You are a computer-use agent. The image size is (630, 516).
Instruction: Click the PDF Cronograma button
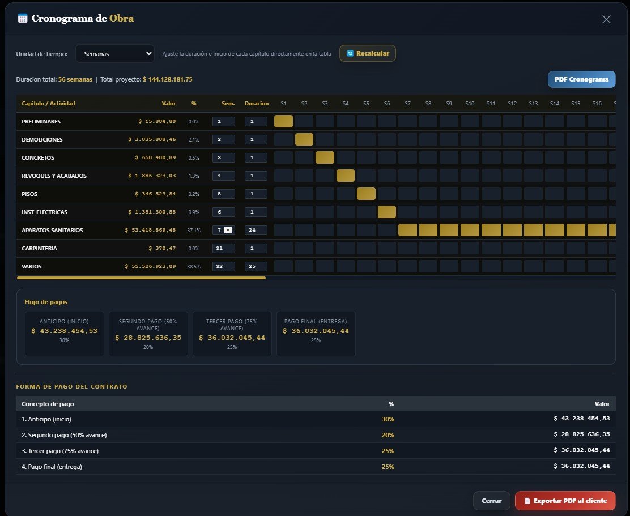tap(581, 79)
